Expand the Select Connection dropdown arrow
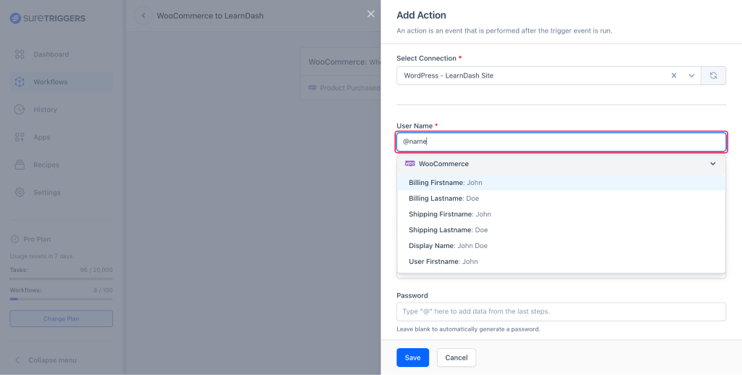 tap(691, 75)
